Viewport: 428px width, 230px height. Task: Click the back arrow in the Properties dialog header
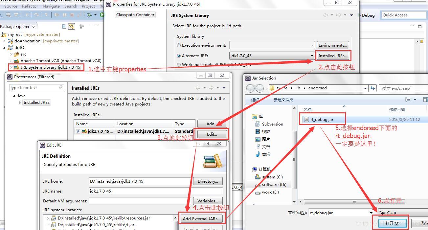click(326, 15)
